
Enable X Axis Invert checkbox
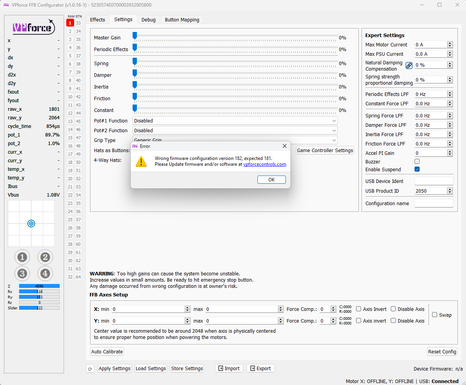click(x=359, y=309)
